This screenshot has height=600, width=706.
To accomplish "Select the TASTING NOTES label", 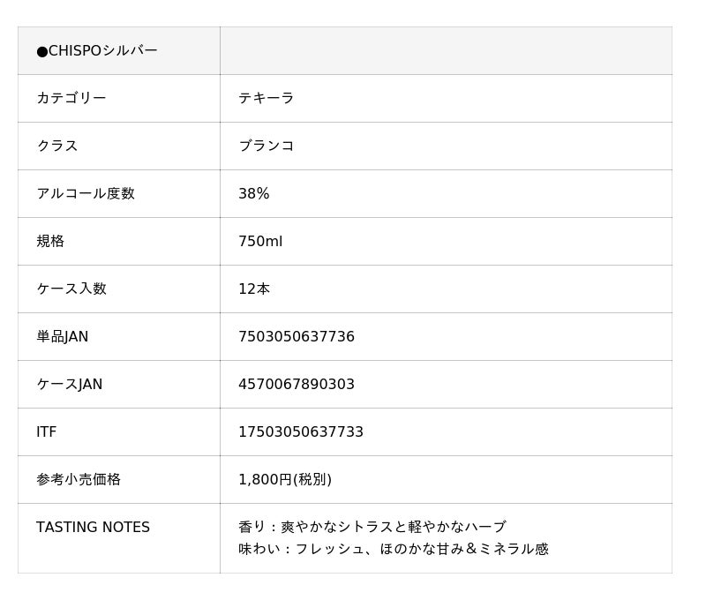I will click(x=94, y=528).
